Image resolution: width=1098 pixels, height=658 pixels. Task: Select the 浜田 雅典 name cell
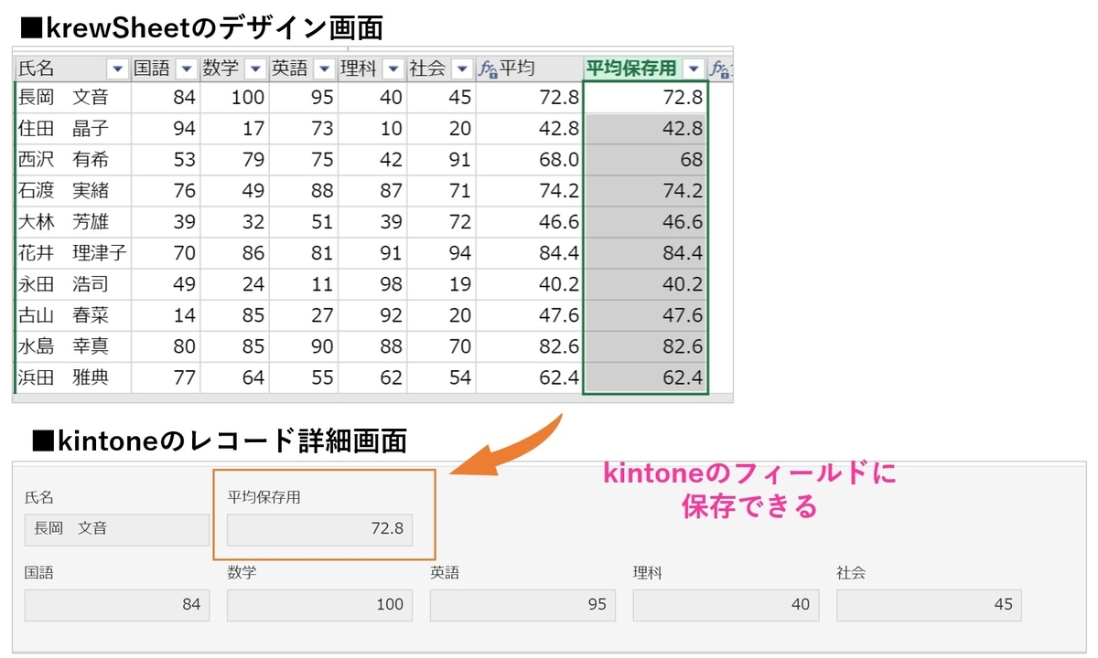(73, 377)
